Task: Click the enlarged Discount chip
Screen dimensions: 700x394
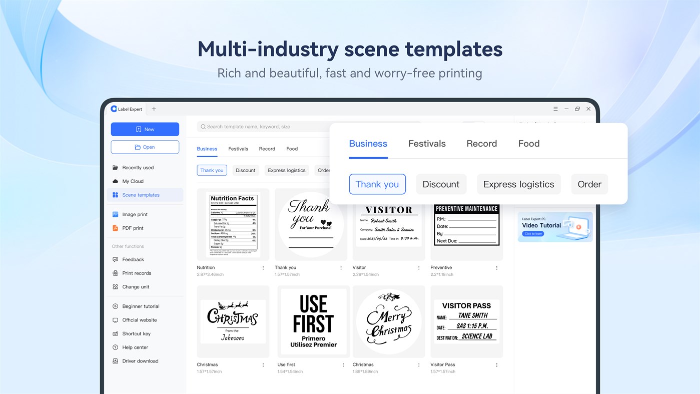Action: tap(441, 184)
